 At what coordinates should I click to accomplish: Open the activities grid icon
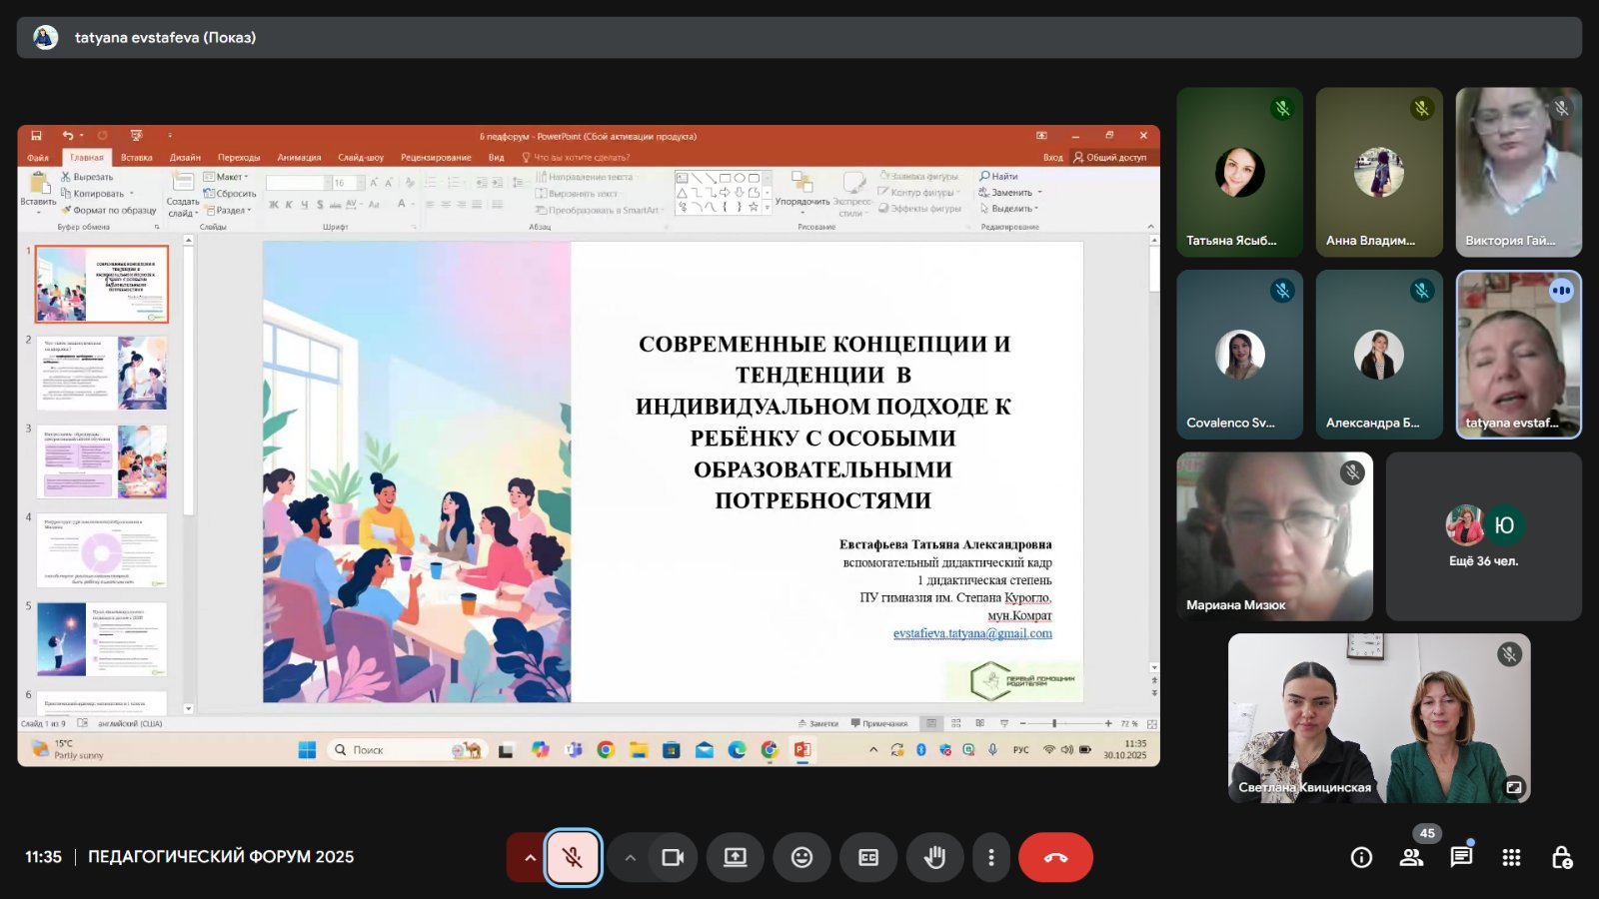(x=1511, y=857)
